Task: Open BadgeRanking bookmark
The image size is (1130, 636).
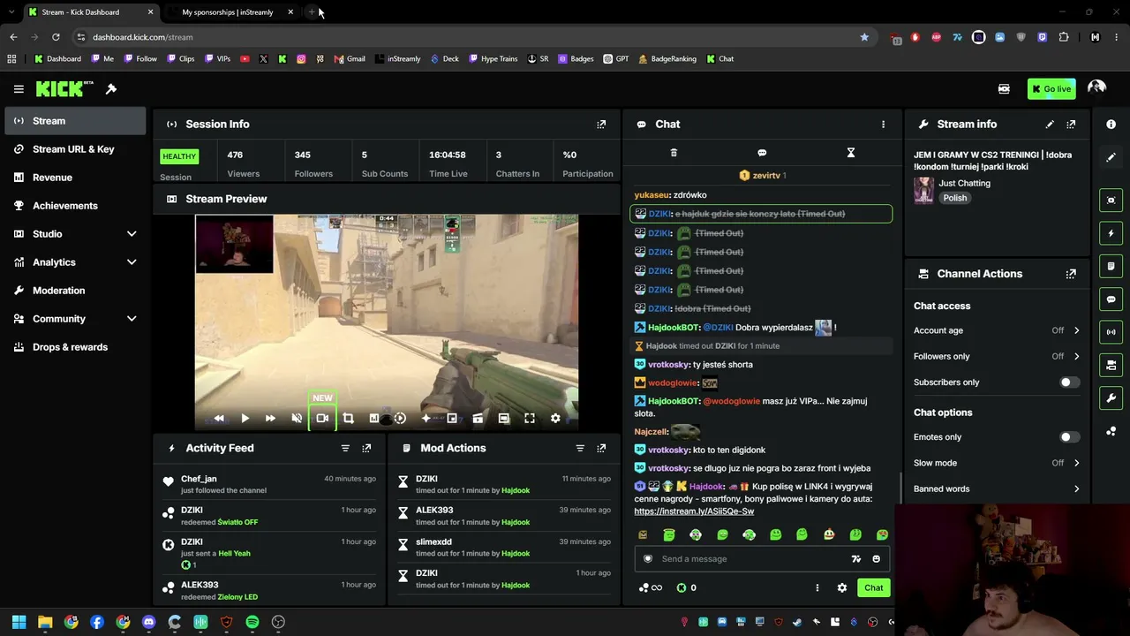Action: [667, 59]
